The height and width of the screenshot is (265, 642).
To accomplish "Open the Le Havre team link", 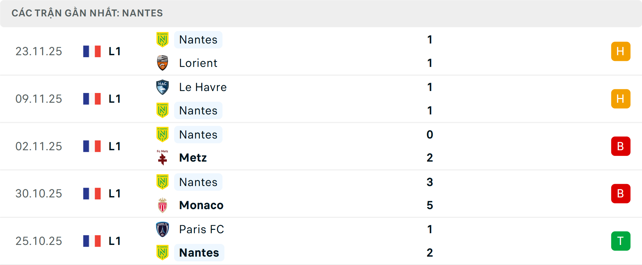I will [203, 87].
